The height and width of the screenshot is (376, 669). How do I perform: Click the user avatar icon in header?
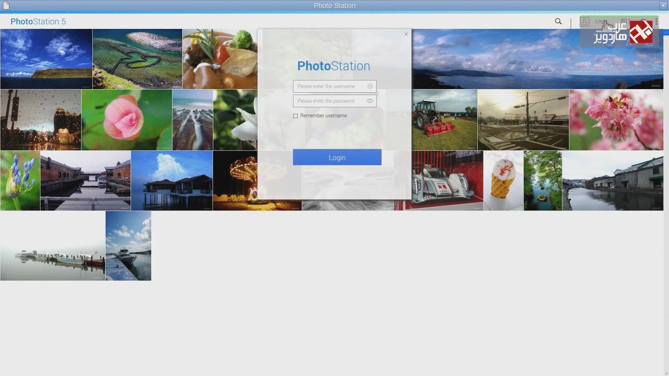click(x=585, y=22)
